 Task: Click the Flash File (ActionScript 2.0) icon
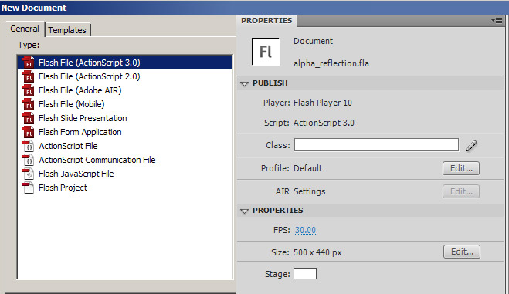coord(28,76)
